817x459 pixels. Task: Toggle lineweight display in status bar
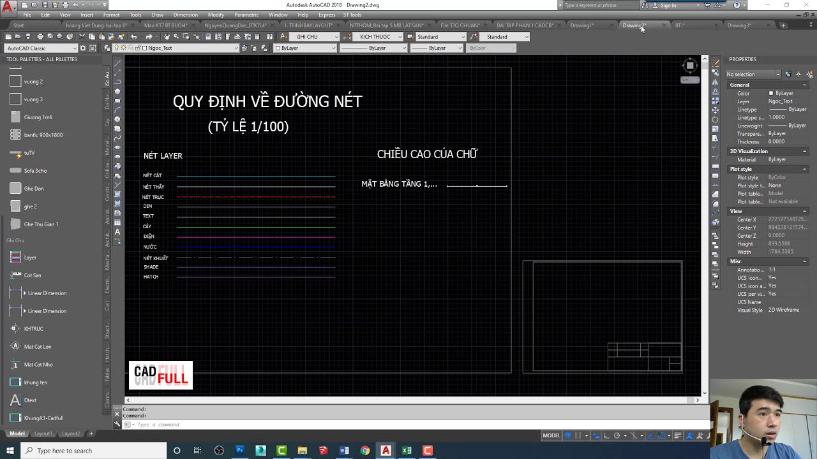(678, 435)
